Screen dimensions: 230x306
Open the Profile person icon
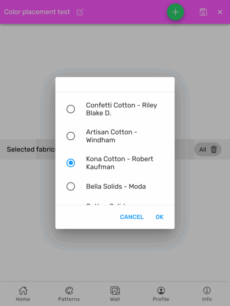[x=161, y=291]
